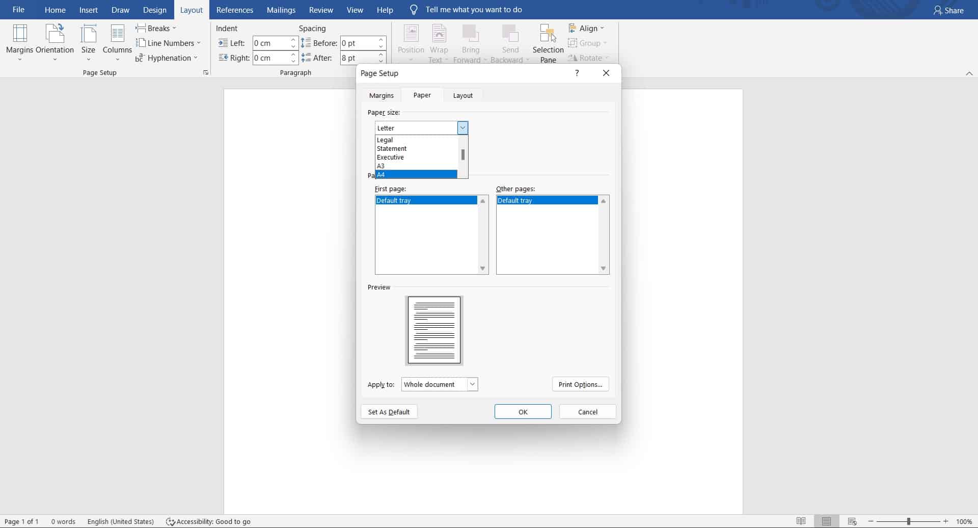
Task: Switch to the References ribbon tab
Action: pos(235,10)
